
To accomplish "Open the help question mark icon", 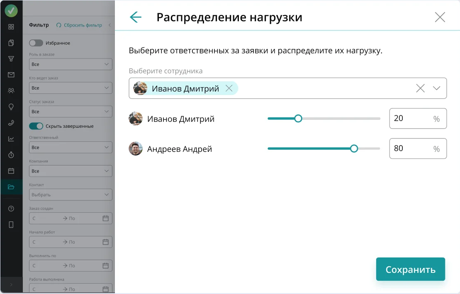I will tap(11, 209).
